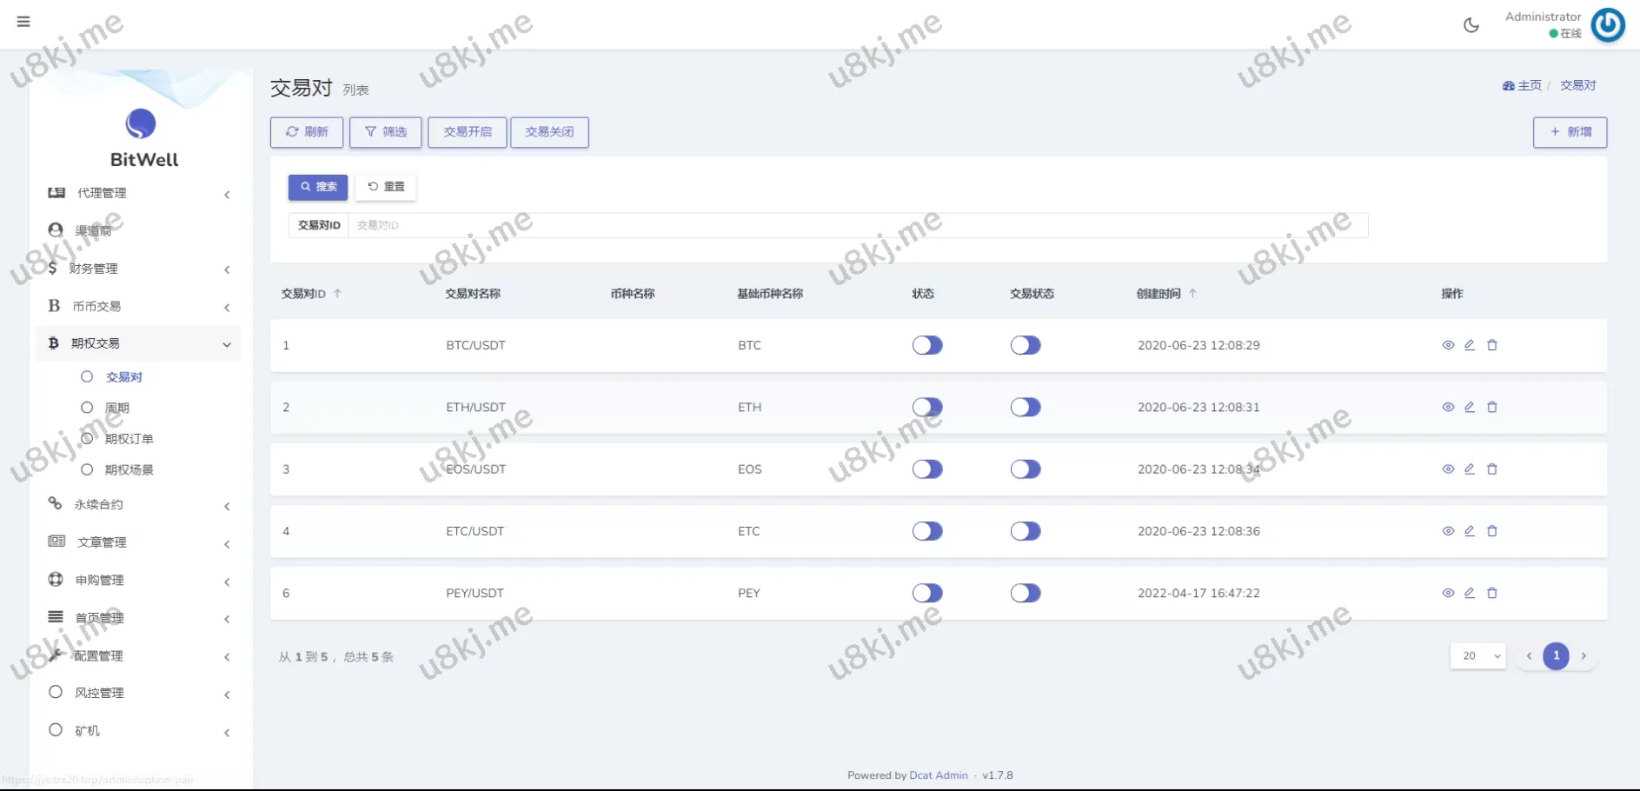The height and width of the screenshot is (791, 1640).
Task: Toggle 状态 switch for PEY/USDT
Action: point(927,593)
